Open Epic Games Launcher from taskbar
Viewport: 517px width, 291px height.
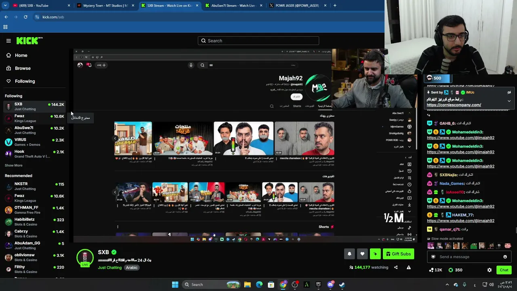click(x=318, y=285)
